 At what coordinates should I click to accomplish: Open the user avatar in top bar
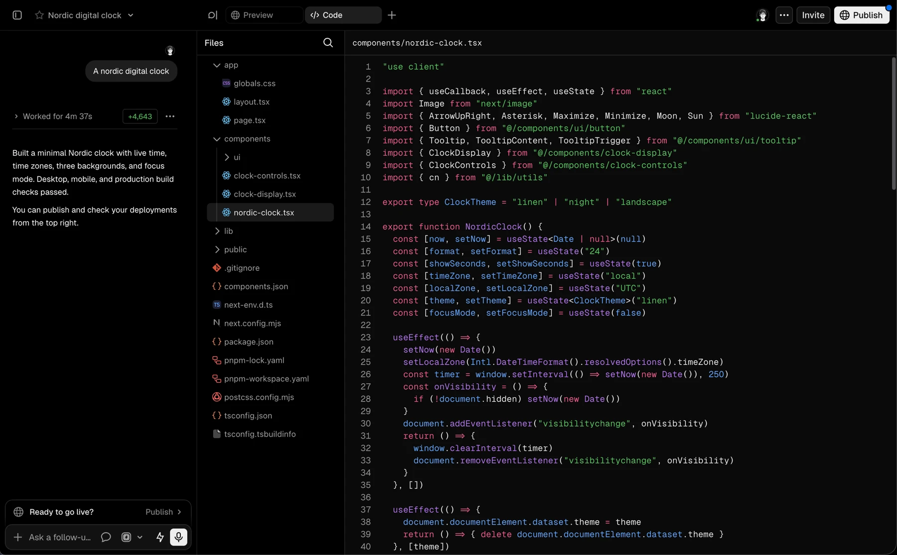tap(762, 15)
